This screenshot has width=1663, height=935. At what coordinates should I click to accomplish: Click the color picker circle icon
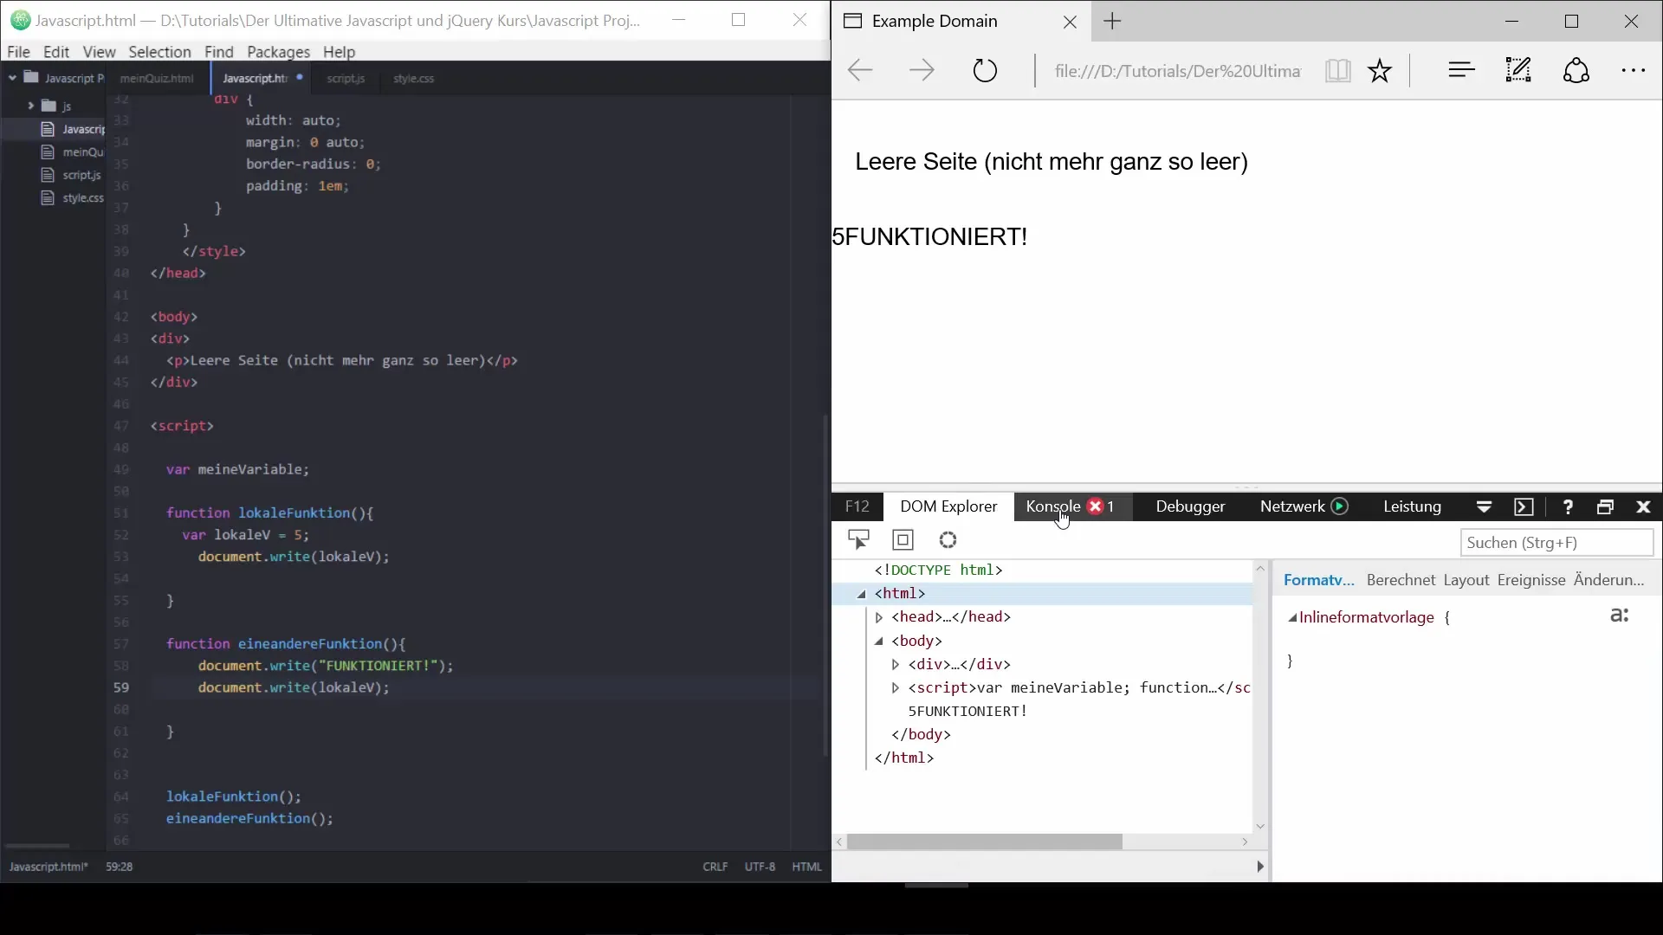click(948, 540)
